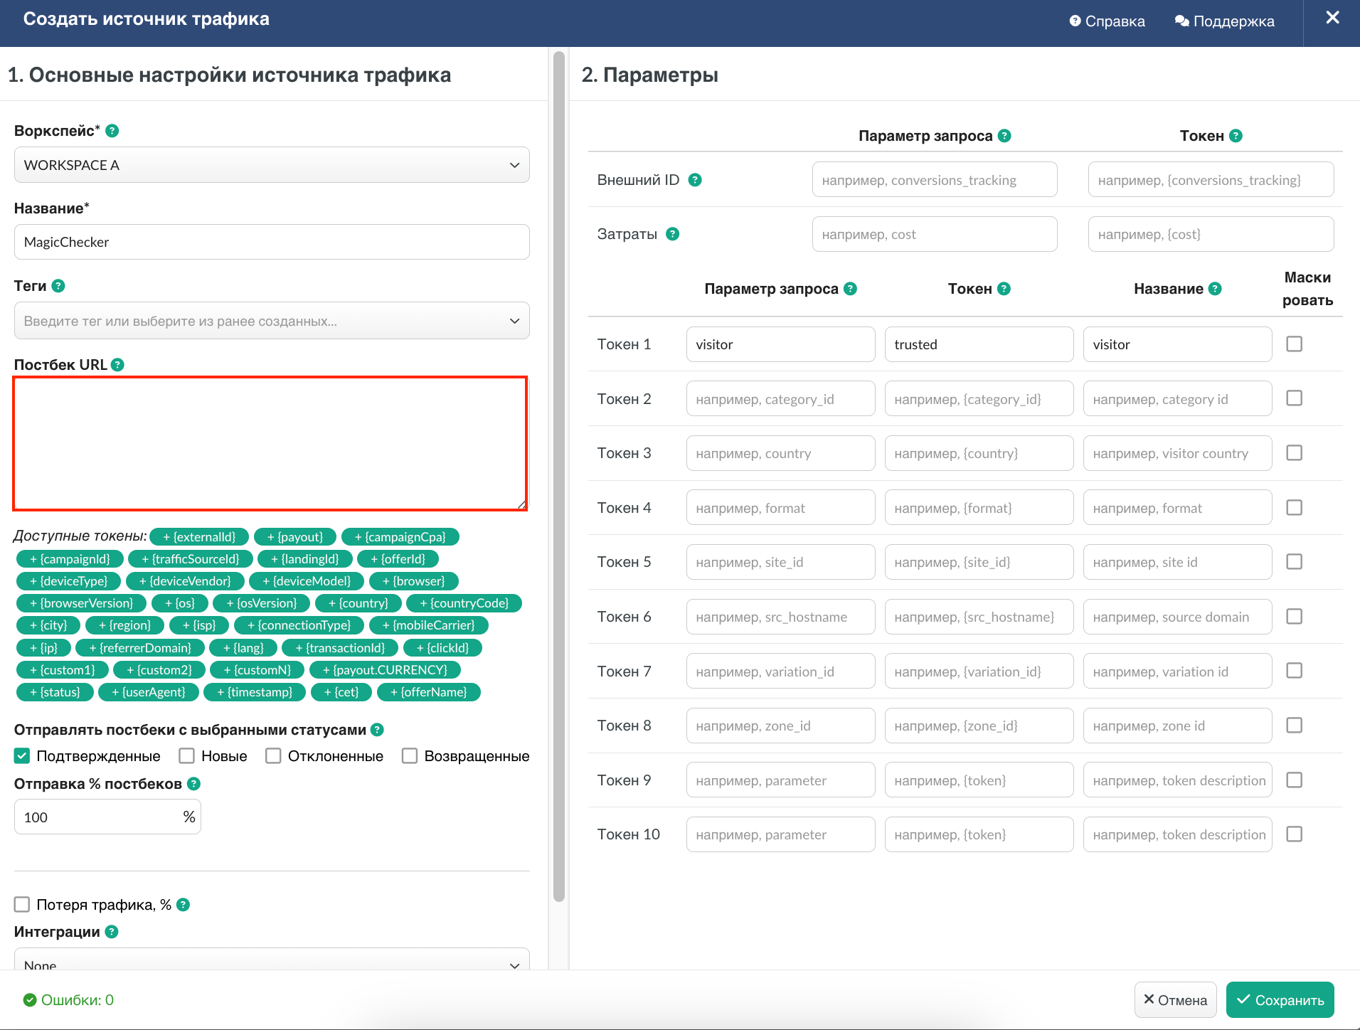
Task: Click help icon next to Постбек URL
Action: [118, 365]
